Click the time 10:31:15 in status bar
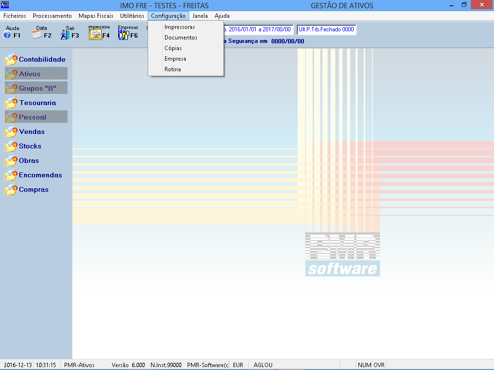Image resolution: width=494 pixels, height=370 pixels. pyautogui.click(x=46, y=365)
